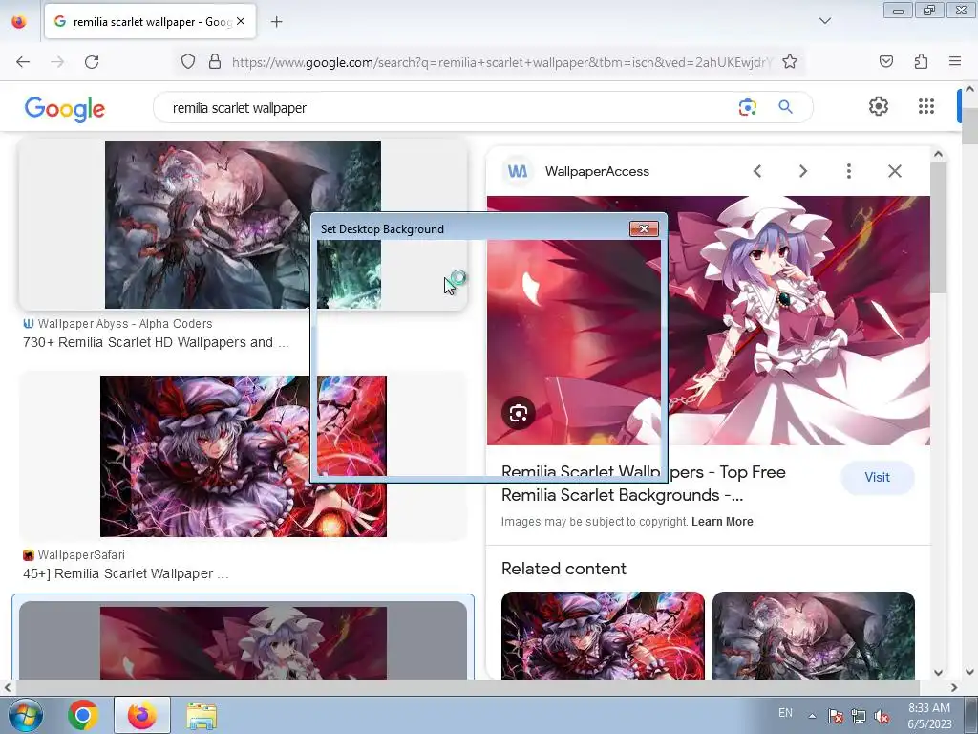This screenshot has width=978, height=734.
Task: Open the muted volume tray icon
Action: click(882, 716)
